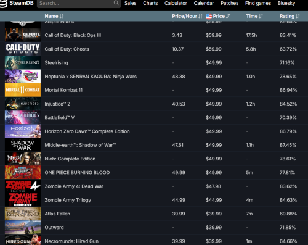Open Call of Duty: Ghosts thumbnail
The width and height of the screenshot is (308, 245).
click(x=23, y=49)
